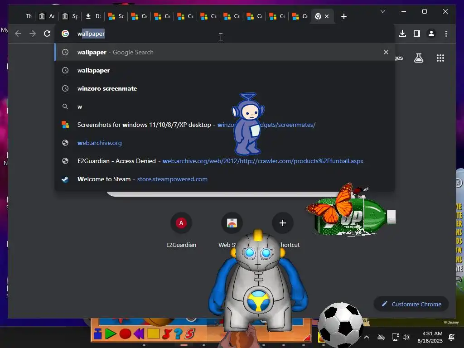
Task: Click the red S icon on the orange toolbar
Action: (x=190, y=333)
